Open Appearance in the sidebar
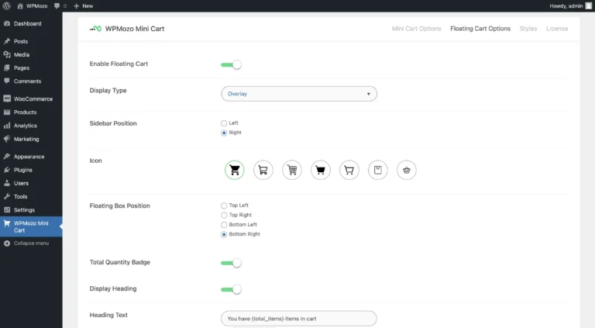595x328 pixels. click(31, 157)
